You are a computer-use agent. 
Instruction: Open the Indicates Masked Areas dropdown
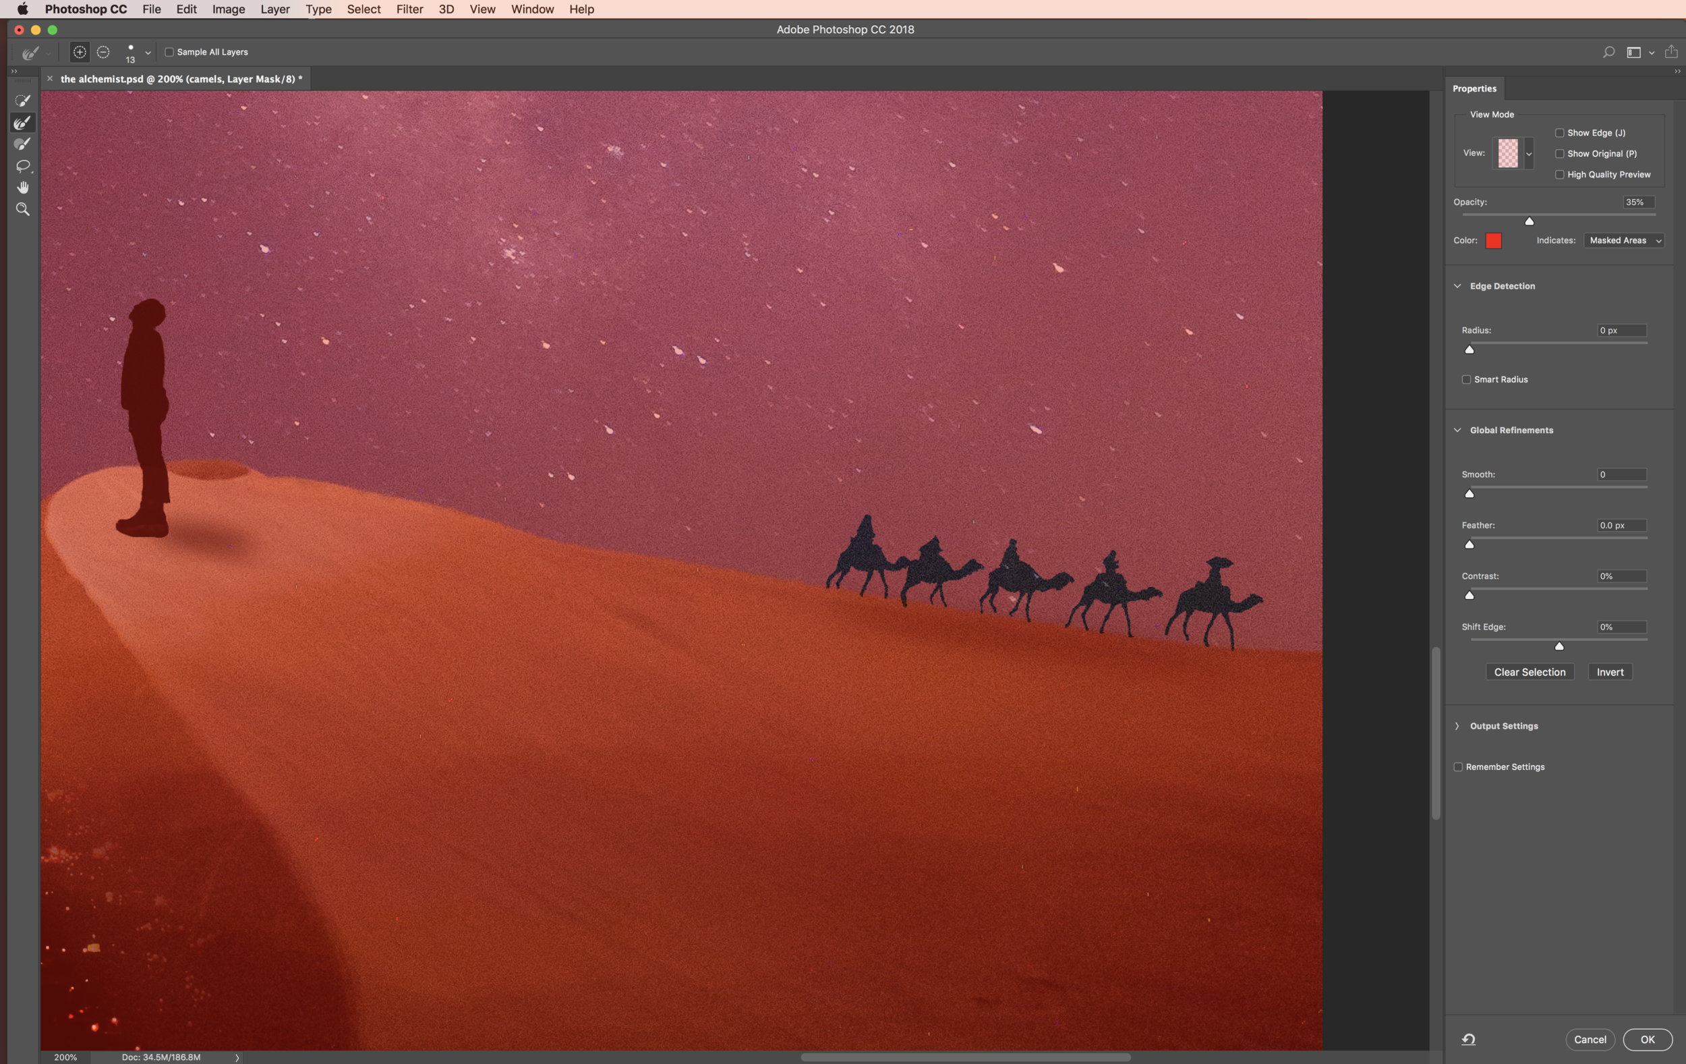tap(1624, 240)
